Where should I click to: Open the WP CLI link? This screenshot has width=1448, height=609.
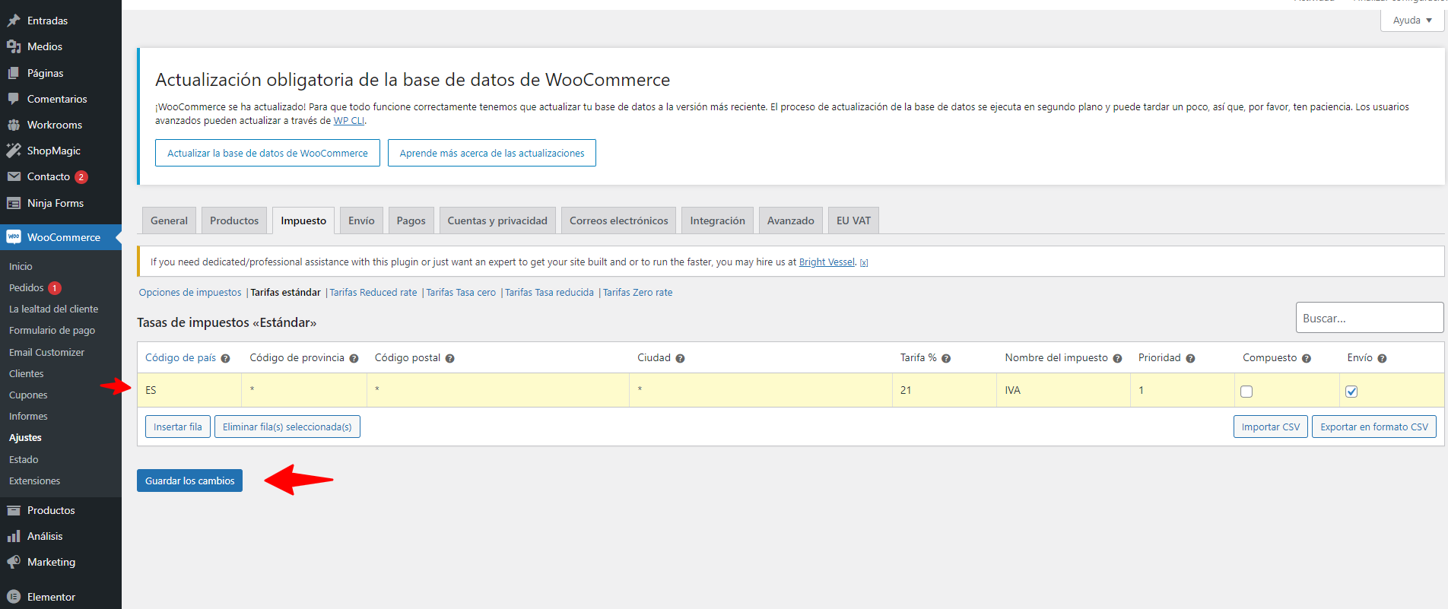click(349, 121)
